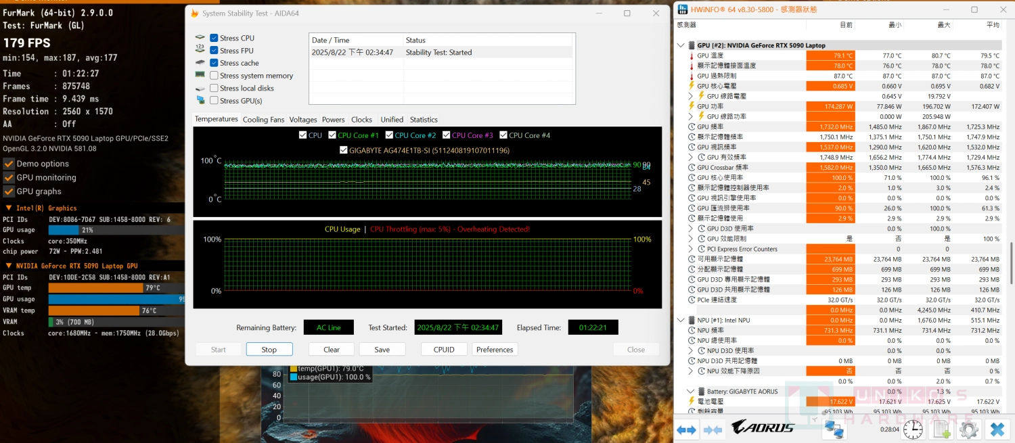Click the Save button in AIDA64
1015x443 pixels.
click(382, 350)
